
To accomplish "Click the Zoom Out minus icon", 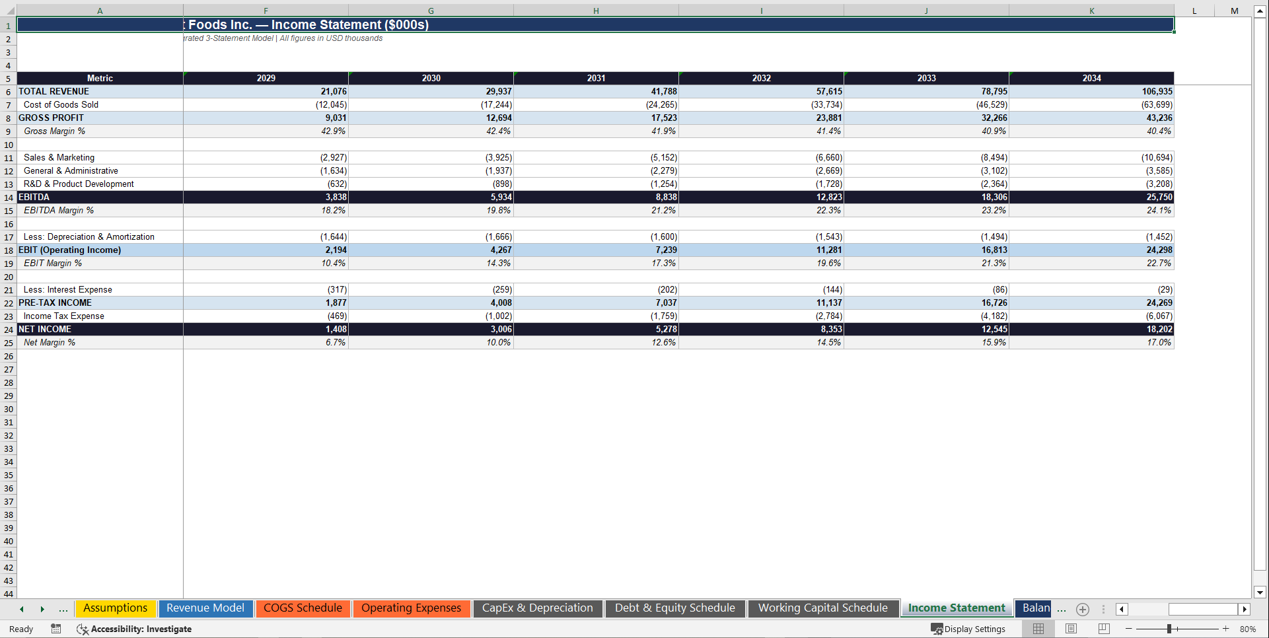I will (x=1130, y=629).
